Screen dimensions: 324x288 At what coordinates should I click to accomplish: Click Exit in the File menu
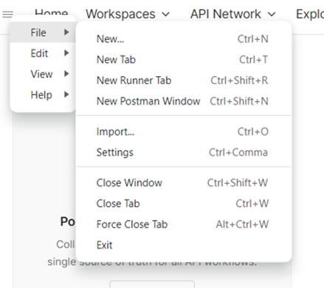(x=184, y=245)
